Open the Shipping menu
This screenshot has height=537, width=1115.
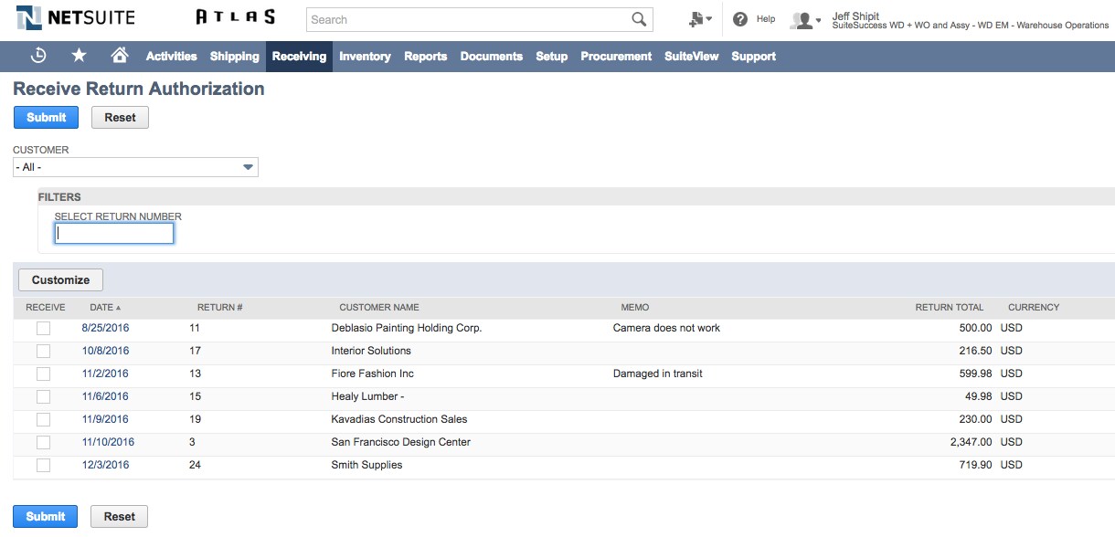click(235, 56)
